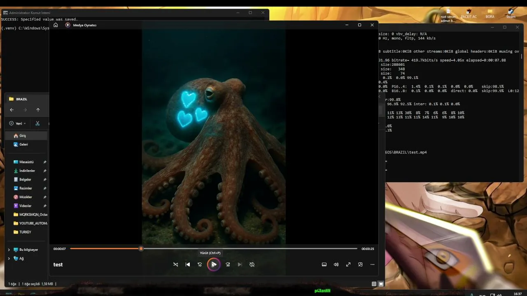This screenshot has height=296, width=527.
Task: Unpin Belgeler using its pin icon
Action: click(45, 180)
